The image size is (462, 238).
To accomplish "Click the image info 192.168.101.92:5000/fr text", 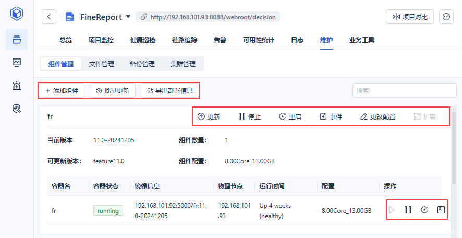I will point(171,210).
